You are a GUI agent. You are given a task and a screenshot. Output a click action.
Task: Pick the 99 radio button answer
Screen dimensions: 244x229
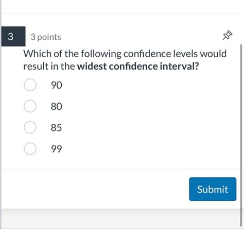coord(30,149)
